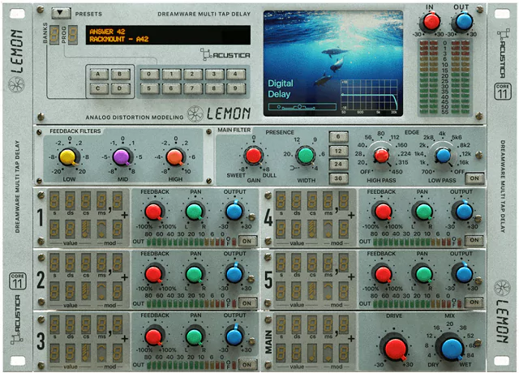Click the large blue MIX knob
Image resolution: width=519 pixels, height=373 pixels.
[451, 348]
